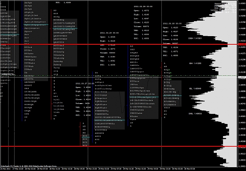Click the current price tag on price axis
The image size is (246, 171).
tap(242, 77)
